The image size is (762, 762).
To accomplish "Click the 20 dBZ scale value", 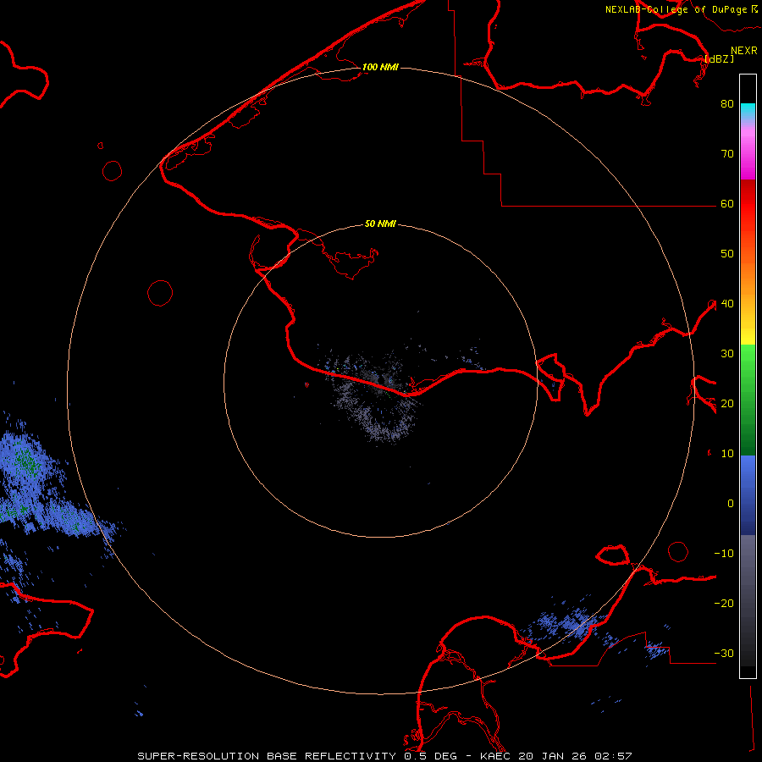I will point(727,403).
